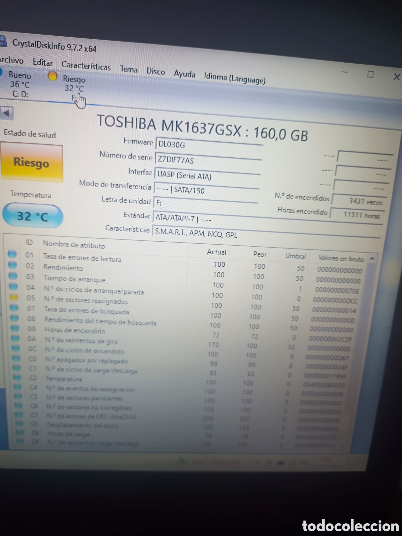Click raw value 000000000DCC

click(335, 300)
